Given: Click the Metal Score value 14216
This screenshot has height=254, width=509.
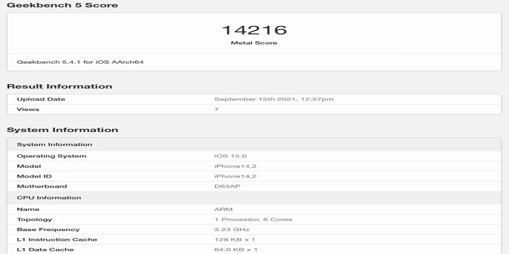Looking at the screenshot, I should pos(255,30).
